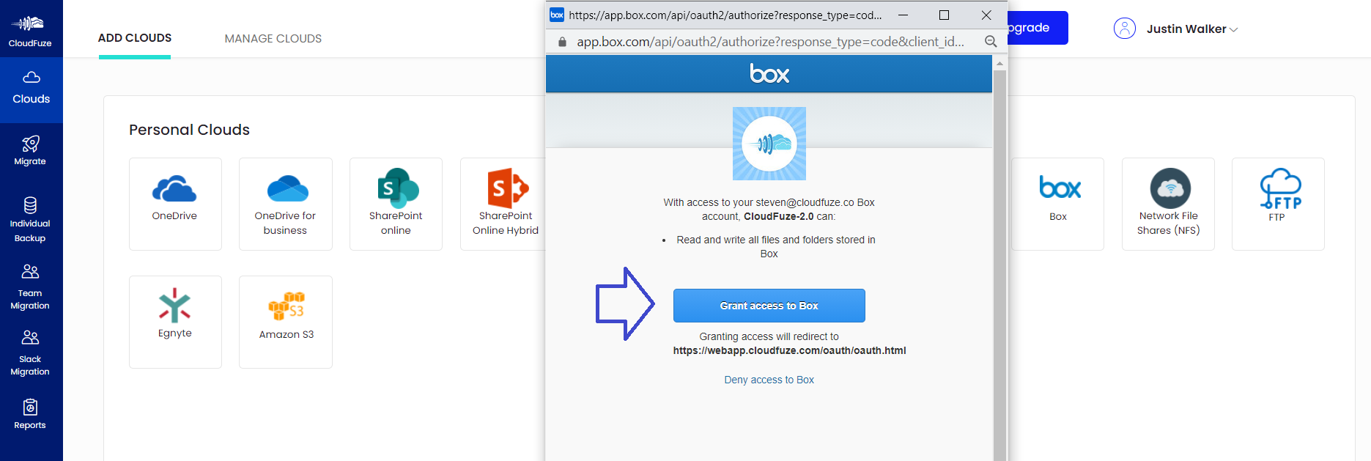The width and height of the screenshot is (1371, 461).
Task: Click the Personal Clouds heading
Action: point(189,130)
